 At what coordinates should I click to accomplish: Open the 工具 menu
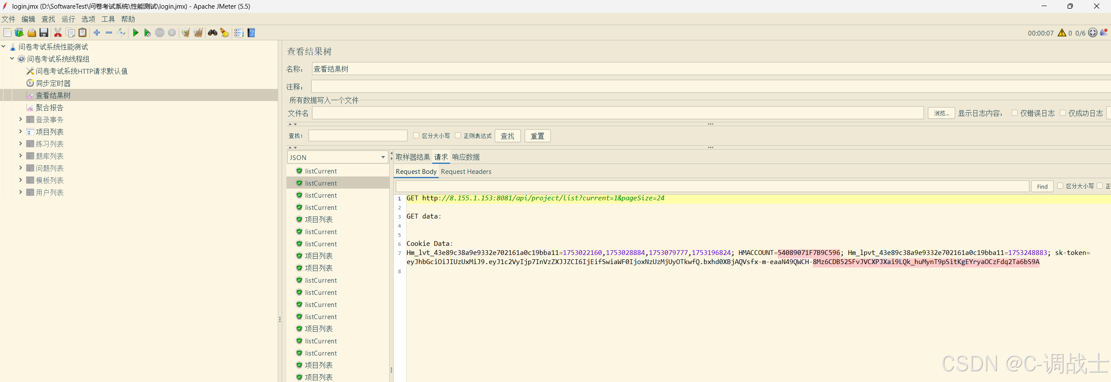point(108,19)
